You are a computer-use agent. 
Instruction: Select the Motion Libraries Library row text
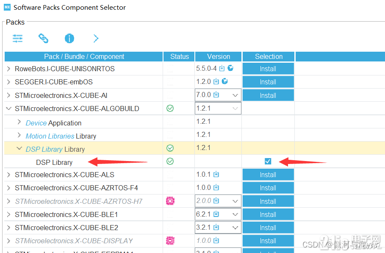[61, 136]
